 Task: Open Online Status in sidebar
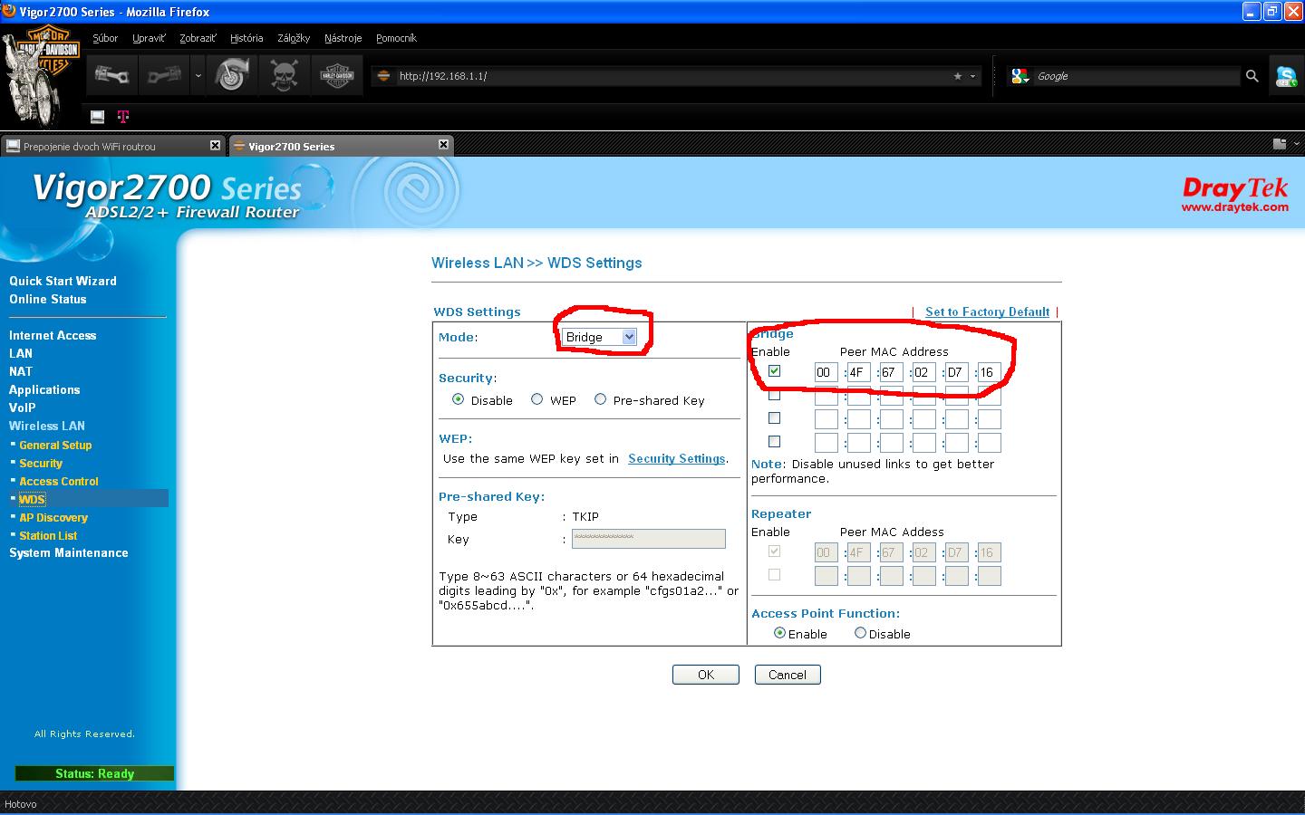[x=48, y=299]
